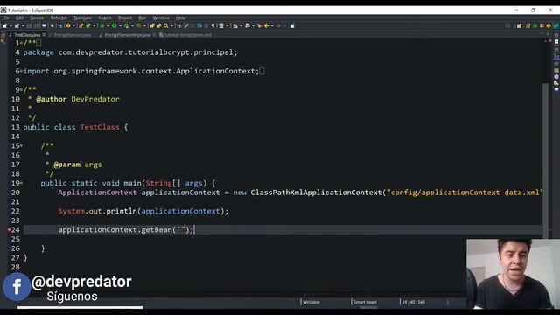
Task: Click the white video progress bar at bottom
Action: (80, 307)
